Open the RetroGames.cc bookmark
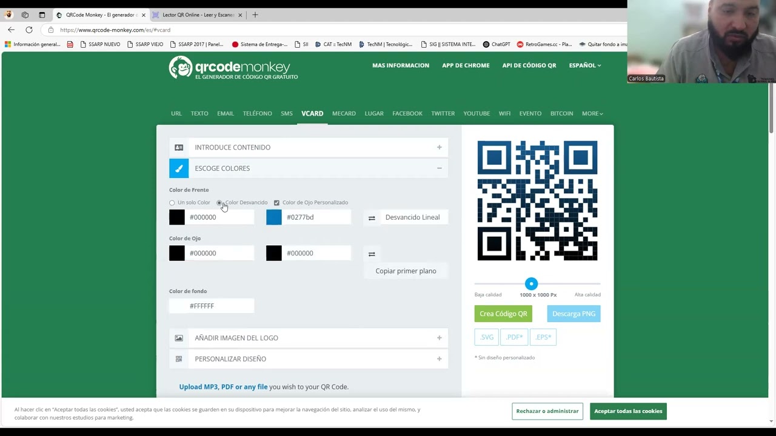Screen dimensions: 776x436 (x=544, y=44)
